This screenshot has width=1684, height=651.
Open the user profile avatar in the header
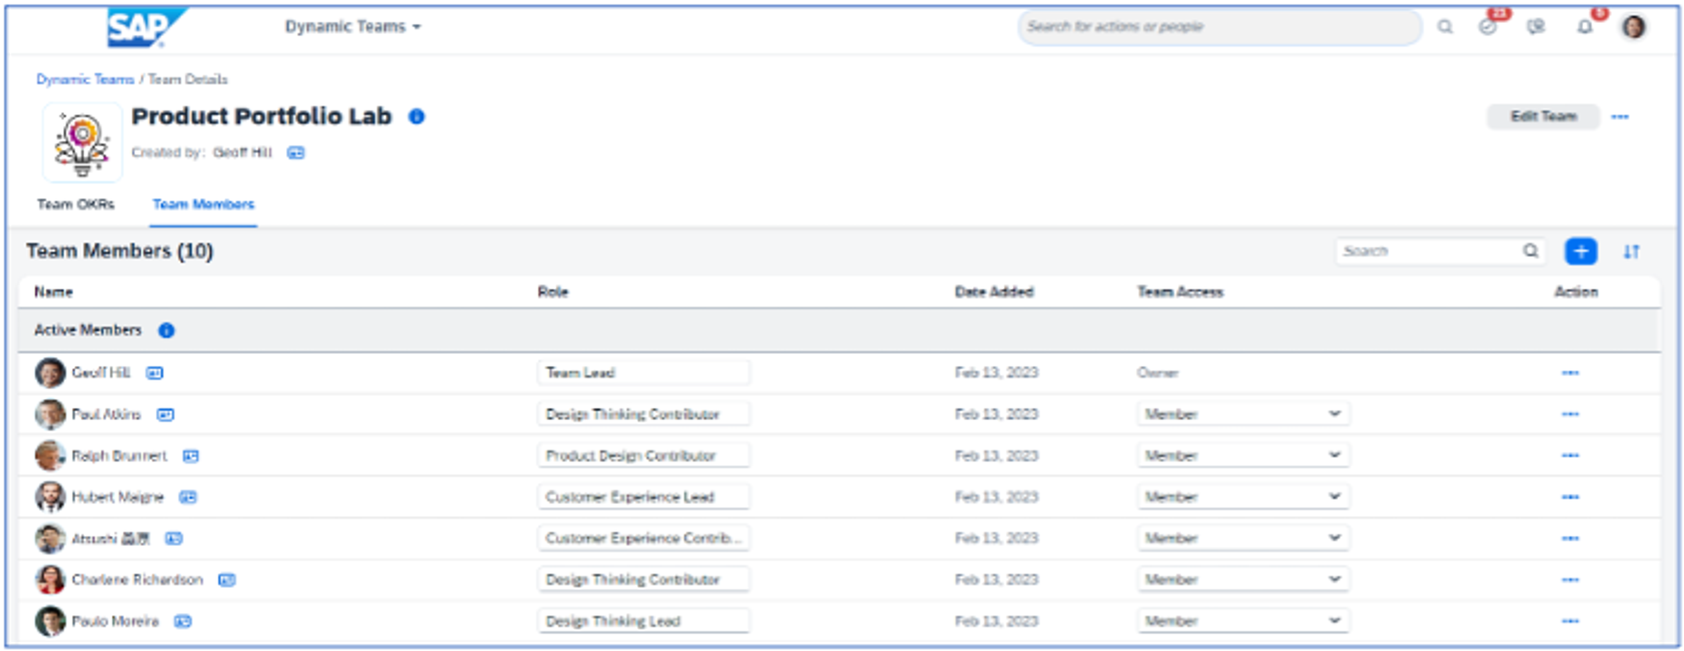(1634, 27)
